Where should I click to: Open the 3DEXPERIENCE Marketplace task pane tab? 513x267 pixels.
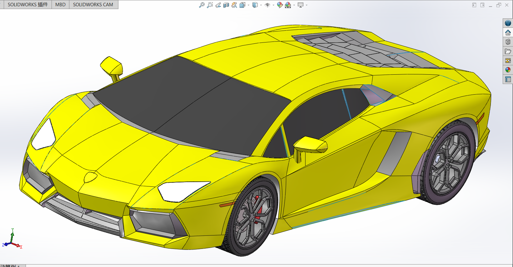(508, 23)
